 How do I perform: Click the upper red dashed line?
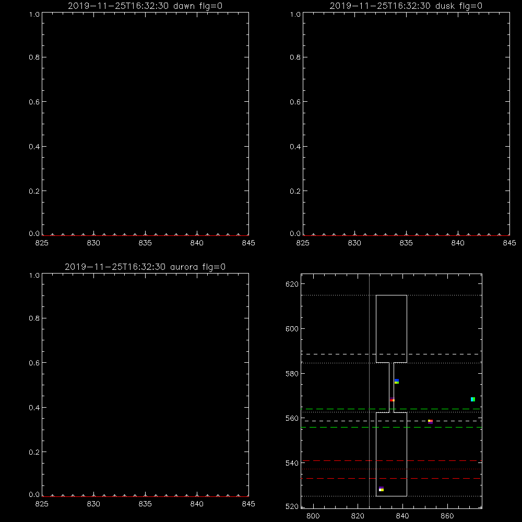pos(391,461)
